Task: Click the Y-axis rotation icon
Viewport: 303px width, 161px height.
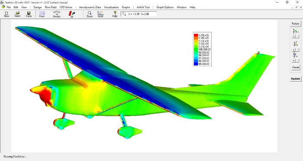Action: coord(295,44)
